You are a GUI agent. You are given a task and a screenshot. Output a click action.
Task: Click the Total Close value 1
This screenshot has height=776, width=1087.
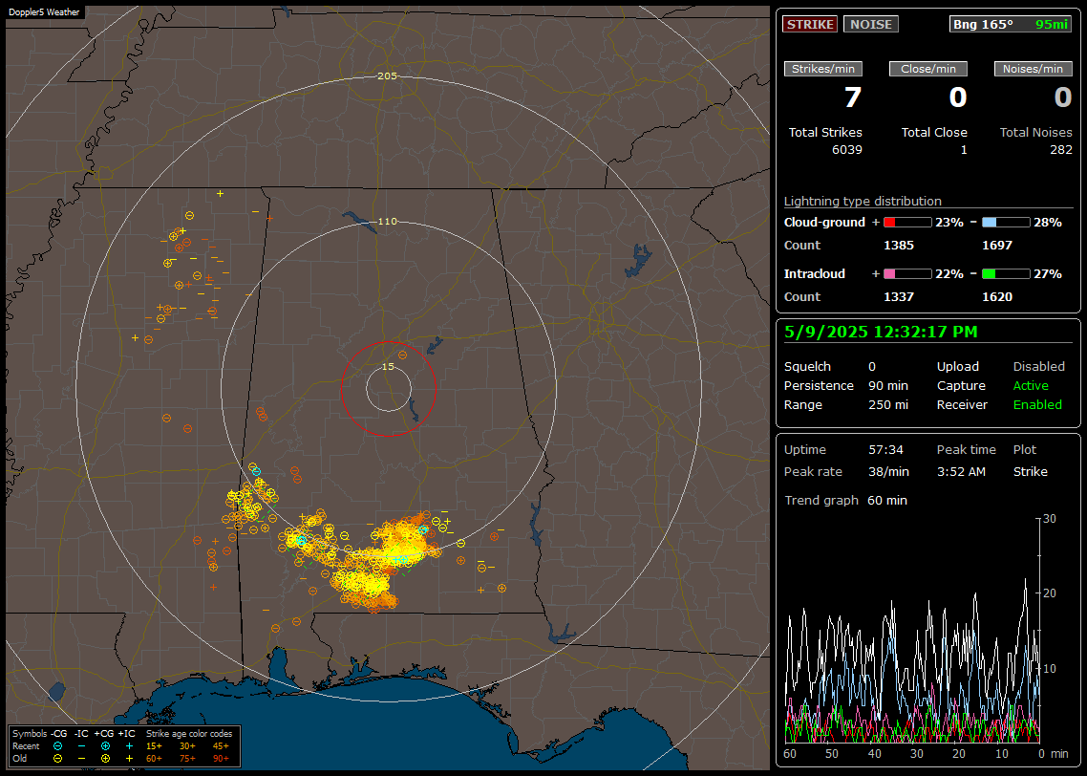[x=964, y=150]
